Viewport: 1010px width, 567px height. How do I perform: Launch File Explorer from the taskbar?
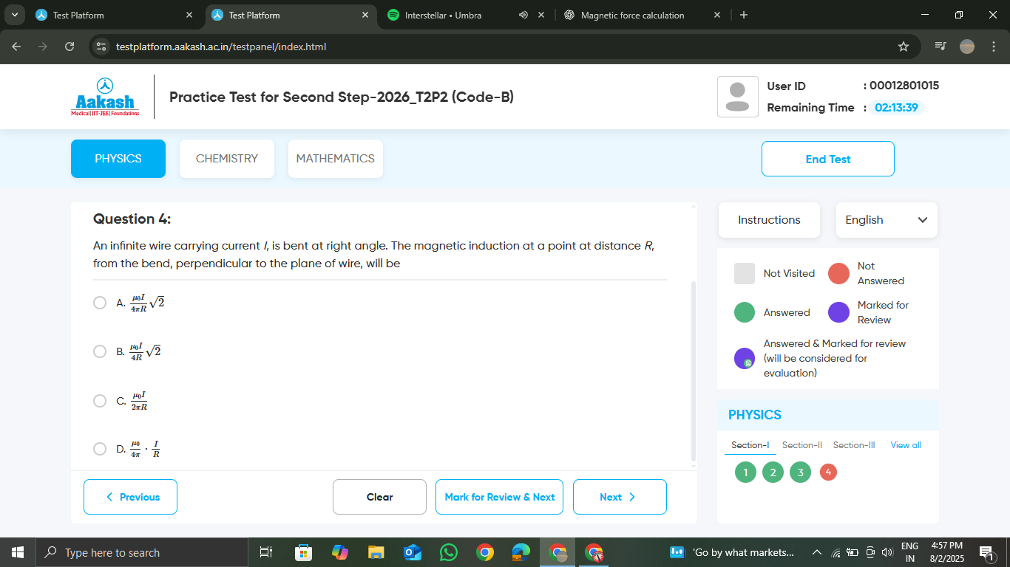pos(376,552)
